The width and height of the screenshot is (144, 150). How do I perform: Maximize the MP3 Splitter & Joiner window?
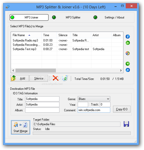(122, 6)
